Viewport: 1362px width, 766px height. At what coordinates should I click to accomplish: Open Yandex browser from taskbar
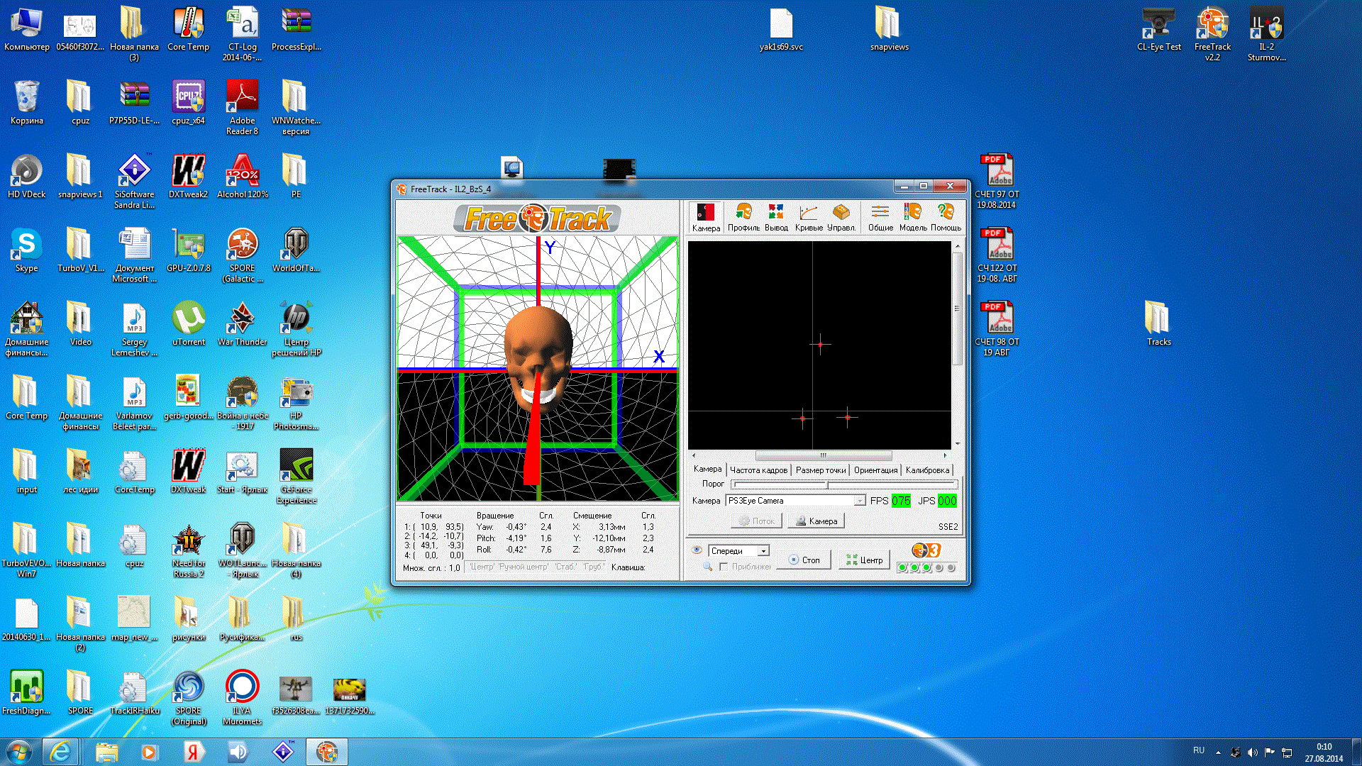(x=192, y=752)
